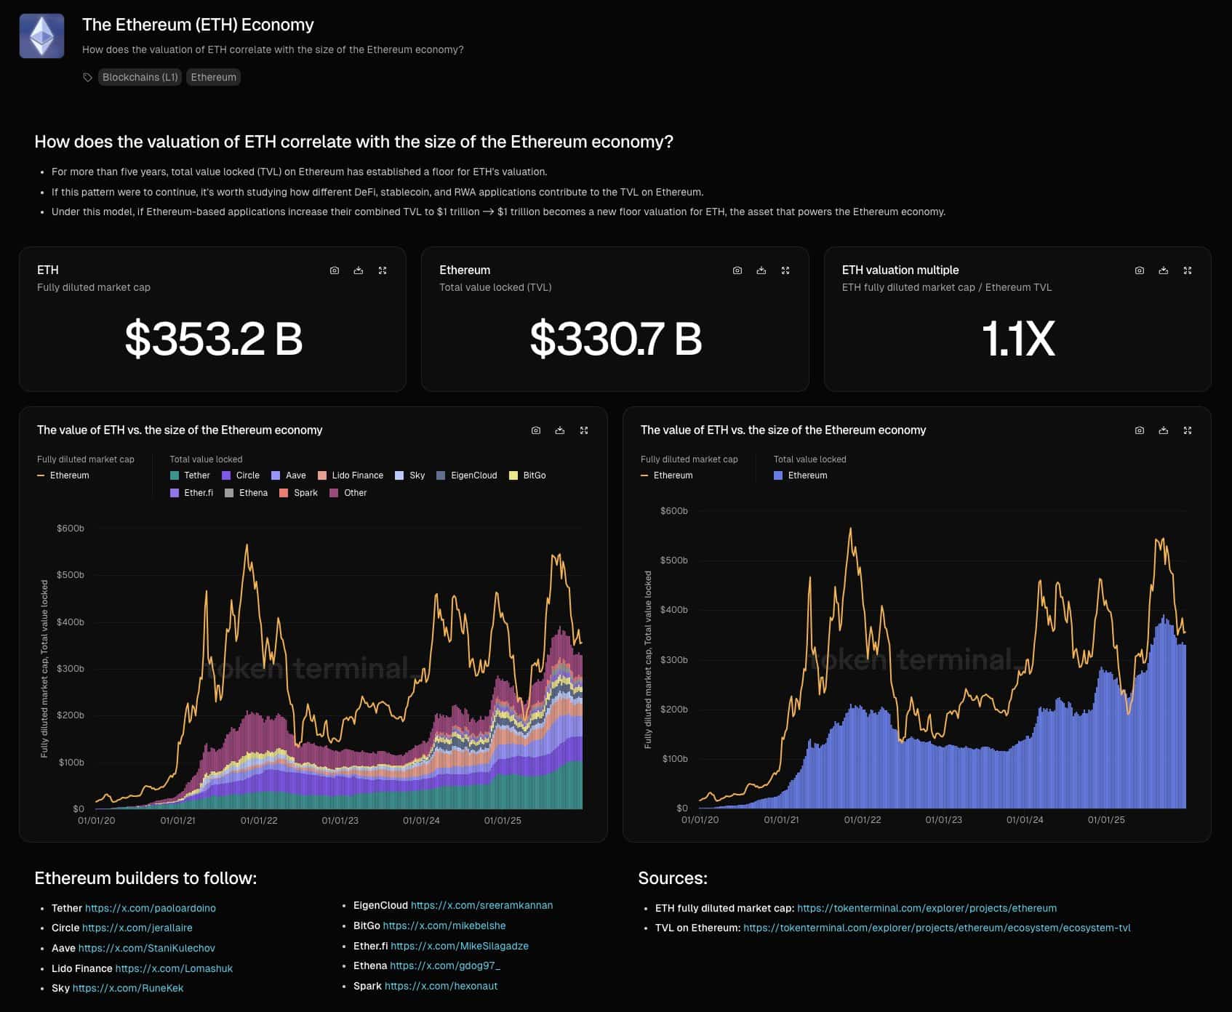This screenshot has width=1232, height=1012.
Task: Click the page title 'The Ethereum (ETH) Economy'
Action: point(198,25)
